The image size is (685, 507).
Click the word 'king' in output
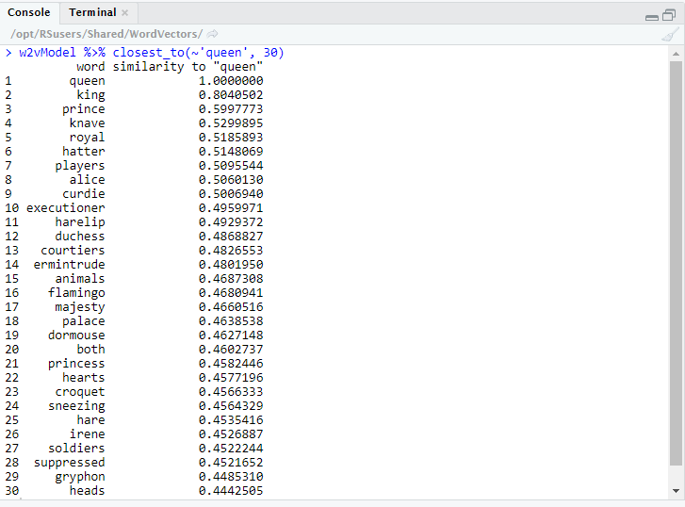click(90, 95)
